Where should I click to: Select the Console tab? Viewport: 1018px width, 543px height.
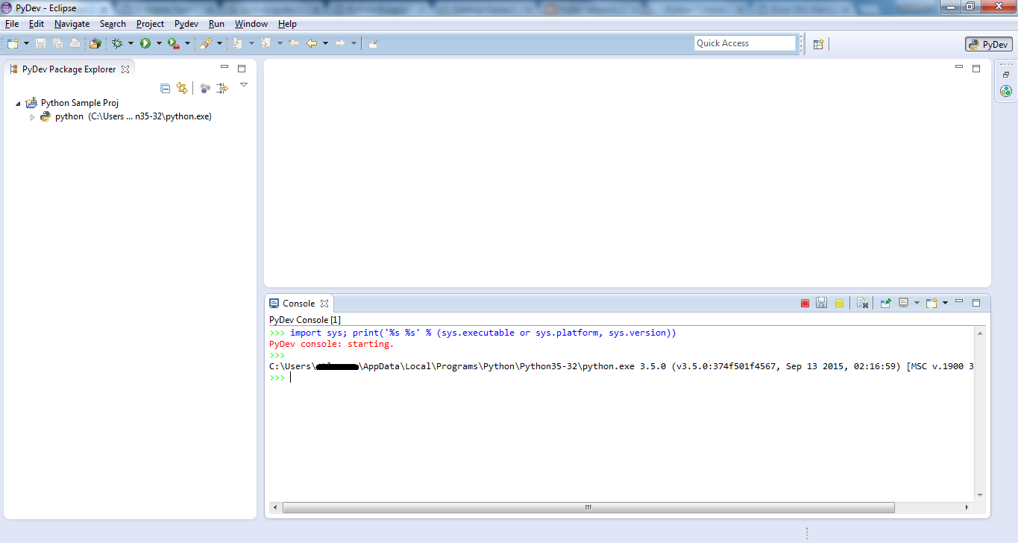point(298,304)
